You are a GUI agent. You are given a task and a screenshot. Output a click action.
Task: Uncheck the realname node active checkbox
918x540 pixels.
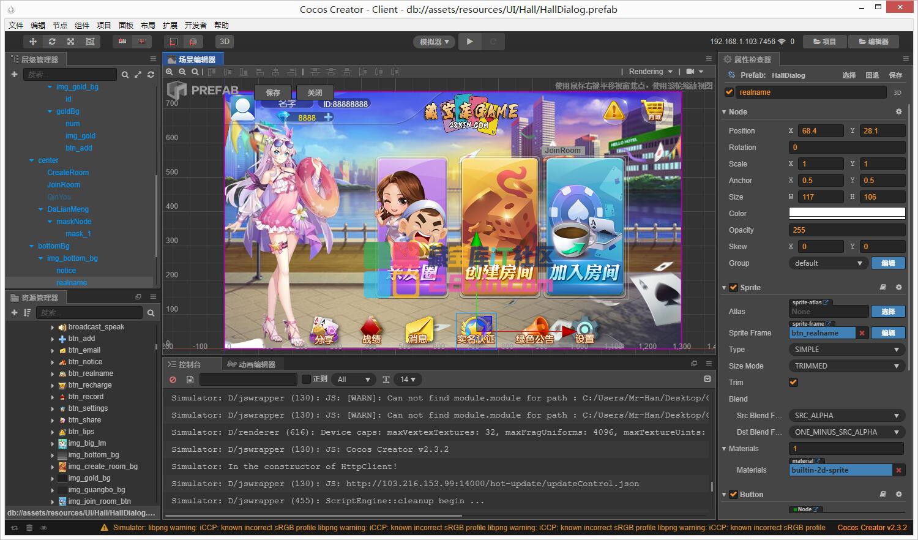(729, 92)
